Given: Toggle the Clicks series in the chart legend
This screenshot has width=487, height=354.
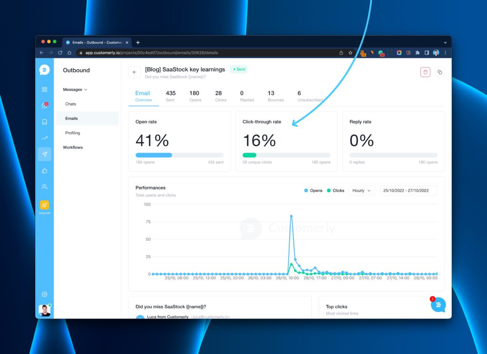Looking at the screenshot, I should pyautogui.click(x=335, y=190).
